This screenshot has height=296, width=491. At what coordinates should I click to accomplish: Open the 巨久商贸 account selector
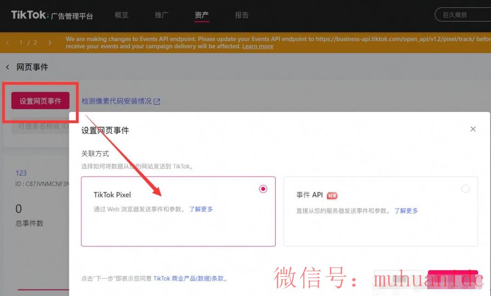coord(463,15)
